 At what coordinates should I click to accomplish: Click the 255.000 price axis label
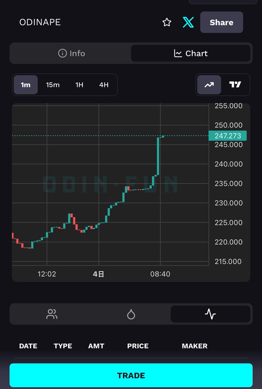229,106
